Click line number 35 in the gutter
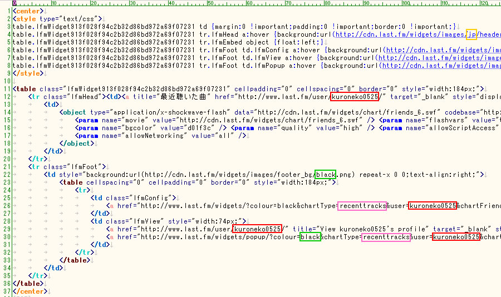The height and width of the screenshot is (297, 501). pos(7,276)
